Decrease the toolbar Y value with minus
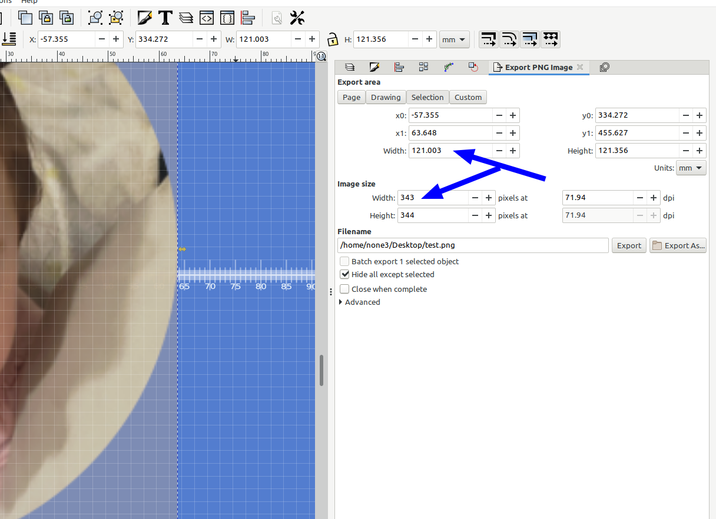716x519 pixels. [x=200, y=39]
